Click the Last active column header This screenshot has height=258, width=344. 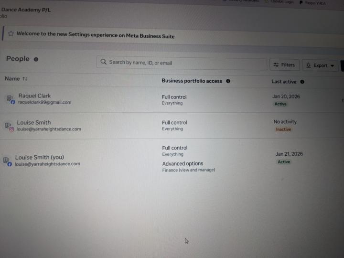pyautogui.click(x=283, y=82)
